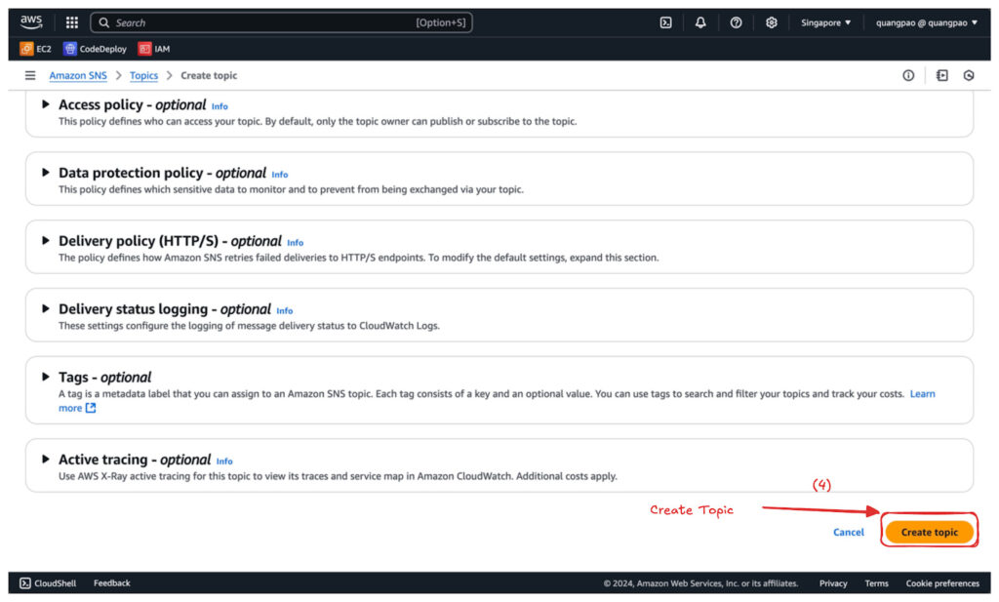This screenshot has width=999, height=602.
Task: Click Info link next to Data protection policy
Action: (x=280, y=175)
